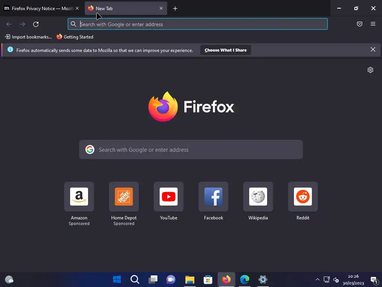Select the New Tab tab
The width and height of the screenshot is (382, 287).
(126, 9)
